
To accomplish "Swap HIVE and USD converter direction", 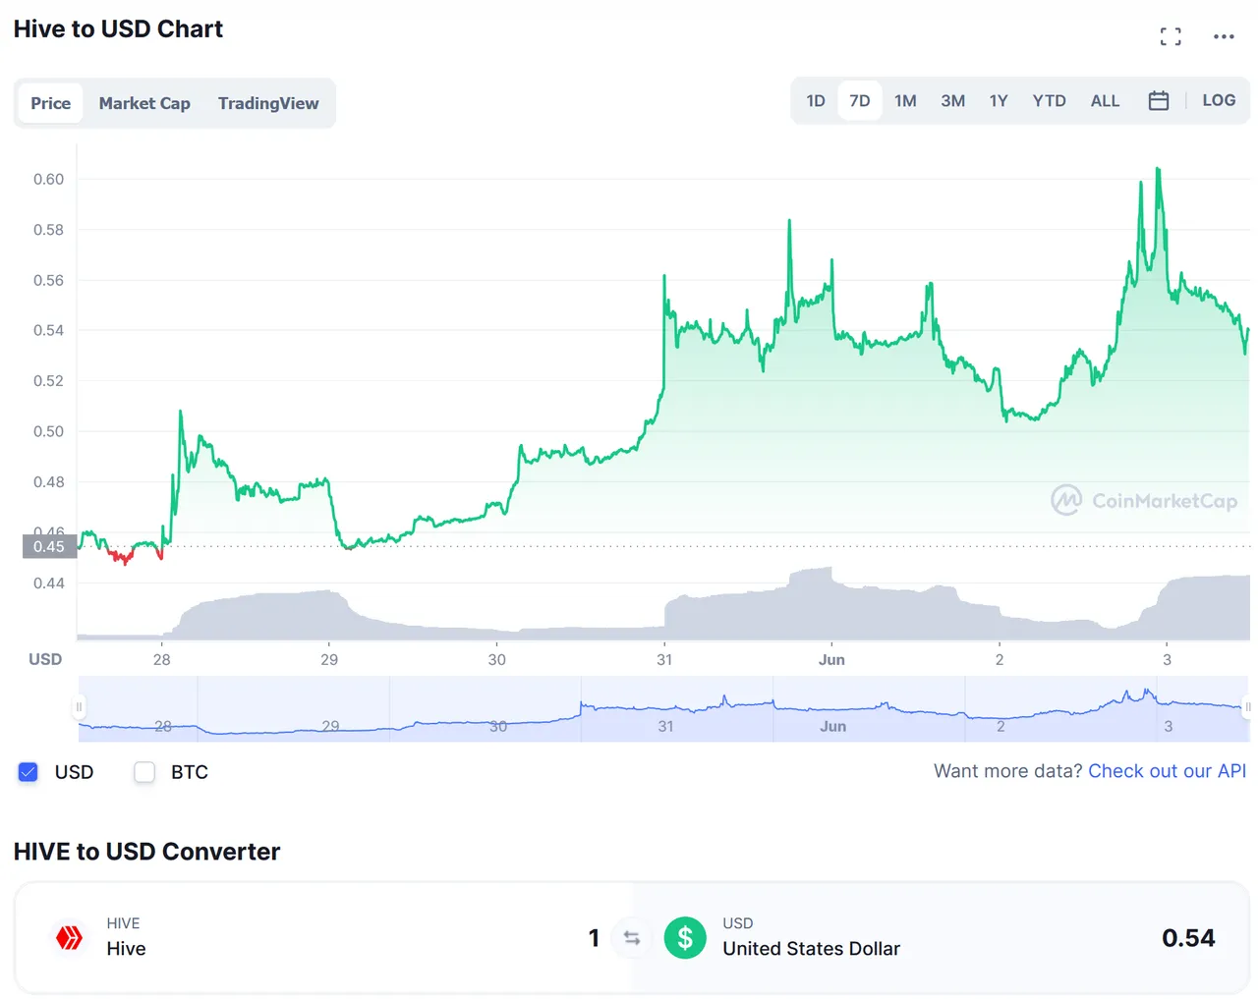I will pyautogui.click(x=632, y=938).
